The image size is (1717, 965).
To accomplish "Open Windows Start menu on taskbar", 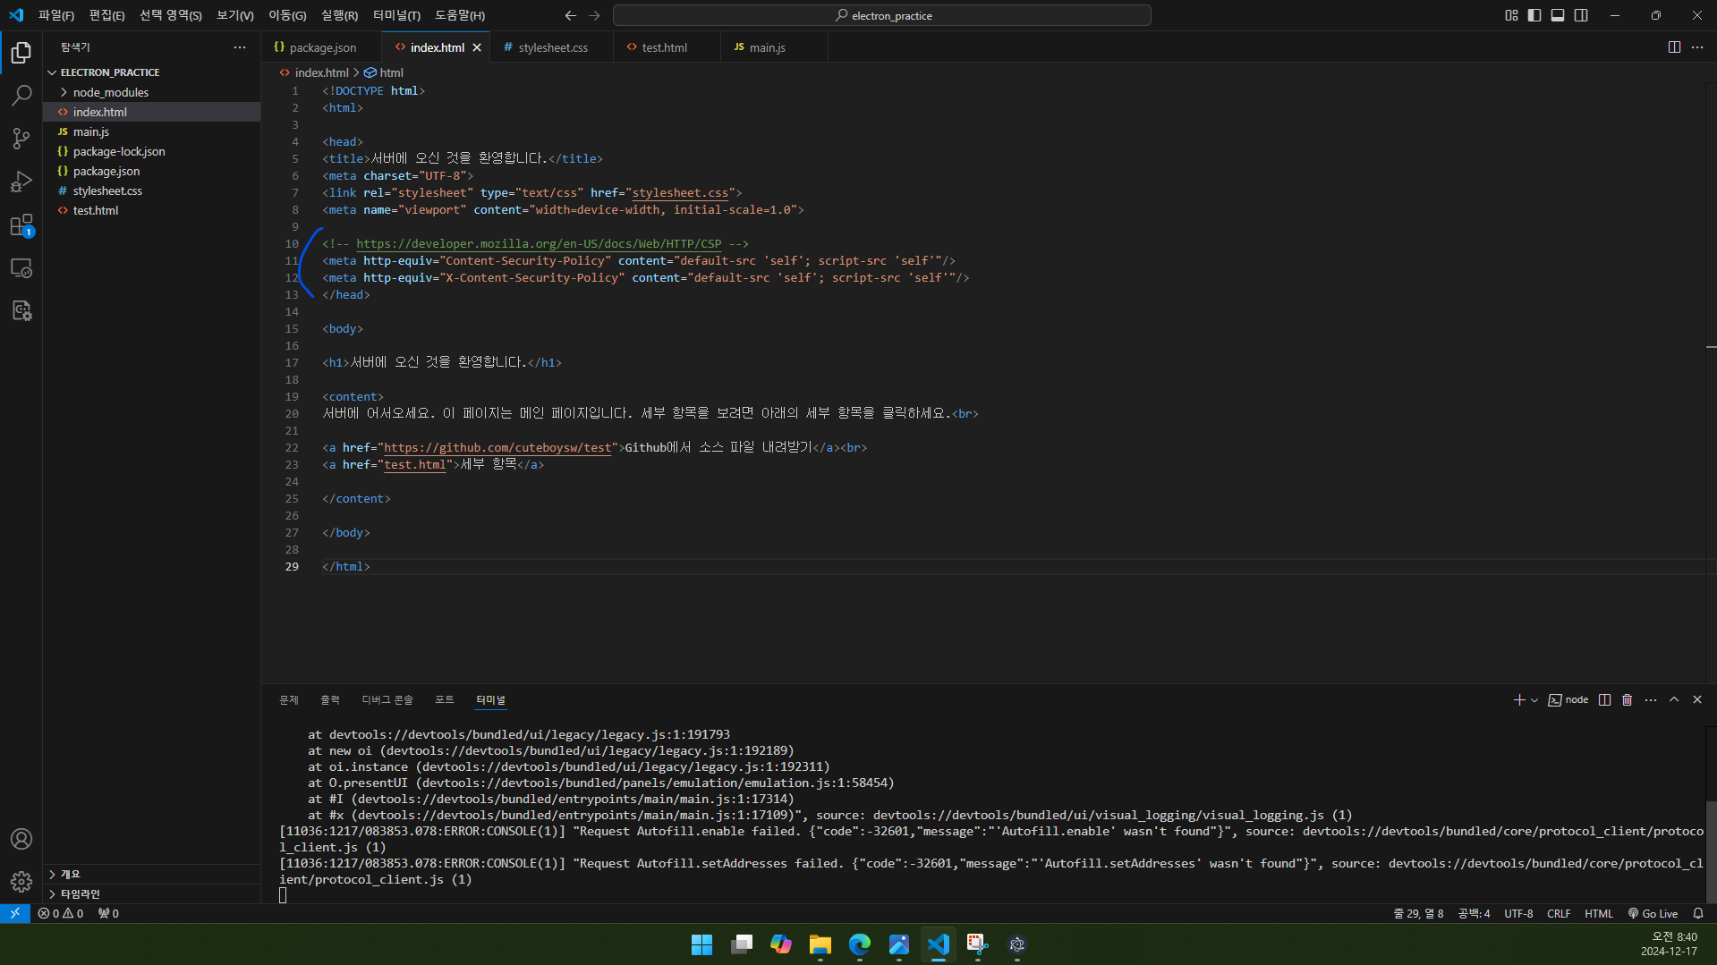I will 702,944.
